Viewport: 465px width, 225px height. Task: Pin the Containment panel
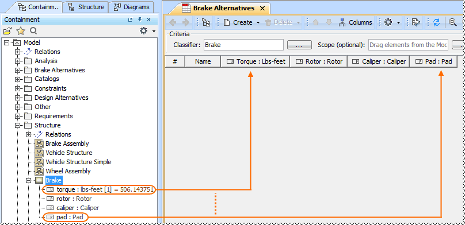[140, 20]
